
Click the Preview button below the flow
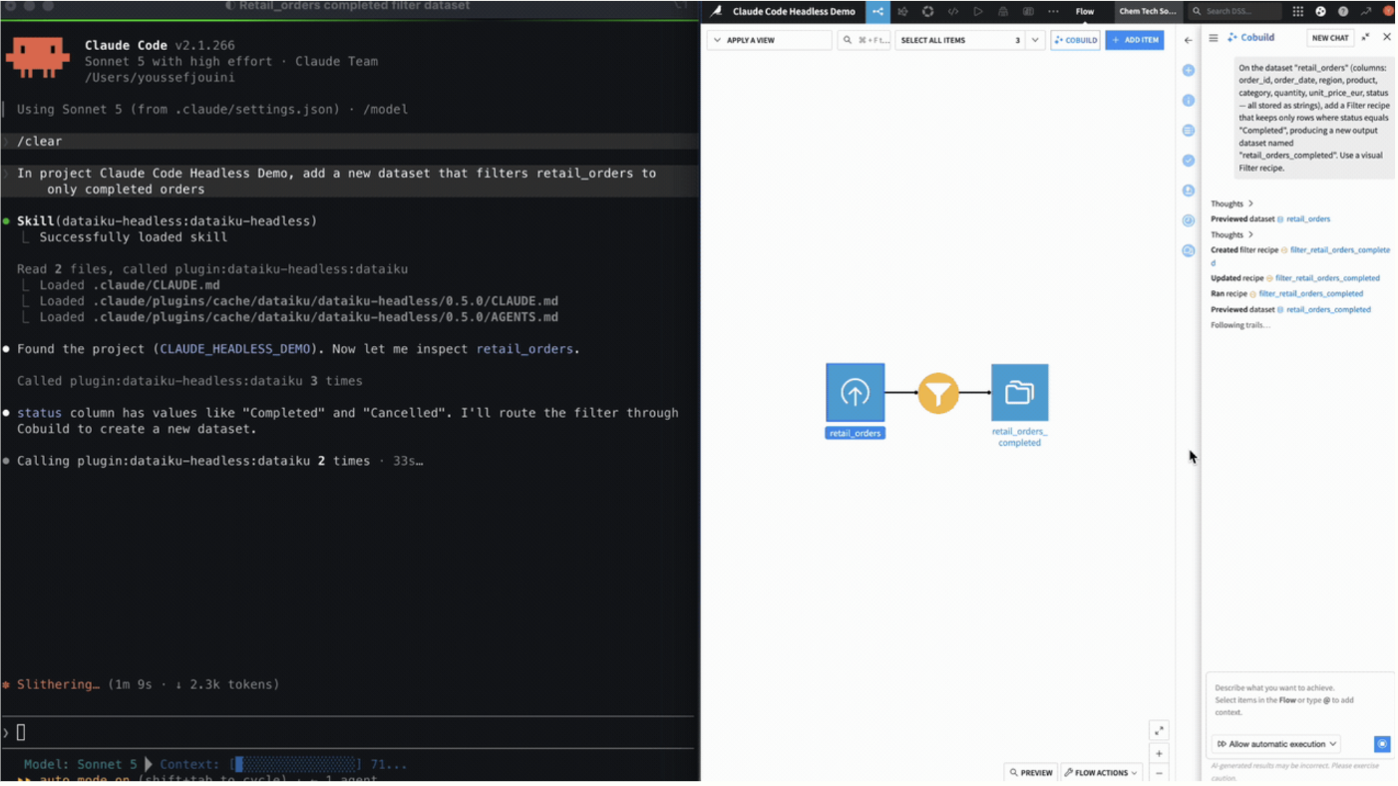pyautogui.click(x=1031, y=772)
